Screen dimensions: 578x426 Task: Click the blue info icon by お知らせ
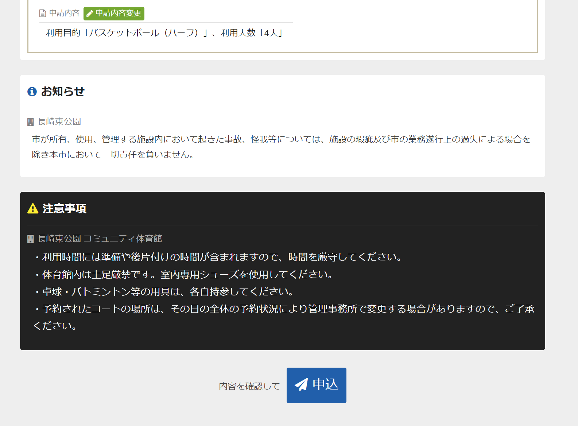(32, 92)
